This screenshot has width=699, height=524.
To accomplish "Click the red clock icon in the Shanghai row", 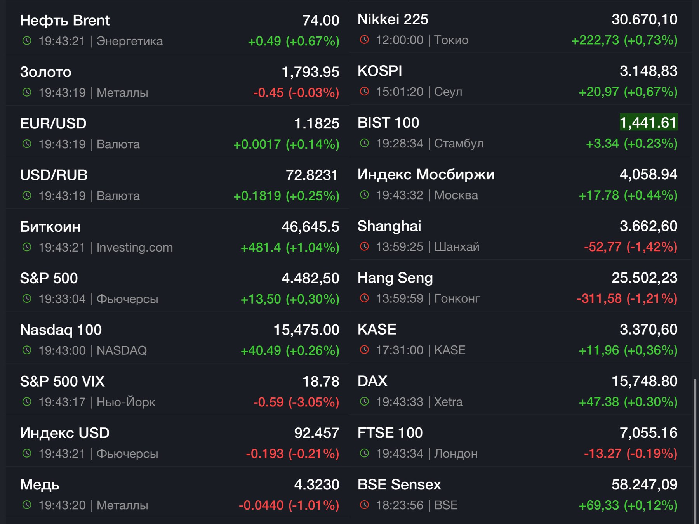I will click(x=364, y=246).
